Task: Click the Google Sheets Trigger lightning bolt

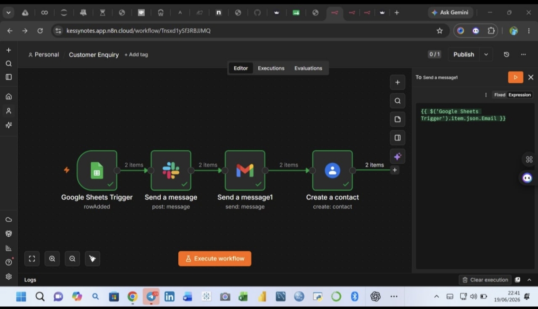Action: [67, 170]
